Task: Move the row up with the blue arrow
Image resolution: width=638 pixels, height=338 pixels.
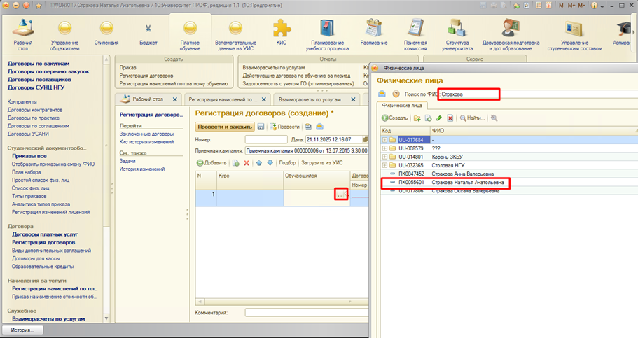Action: click(x=259, y=162)
